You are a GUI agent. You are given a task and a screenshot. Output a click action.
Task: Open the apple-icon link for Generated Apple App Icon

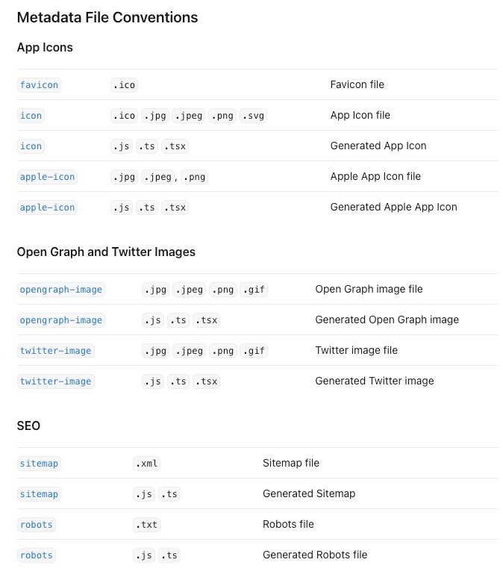click(x=47, y=208)
